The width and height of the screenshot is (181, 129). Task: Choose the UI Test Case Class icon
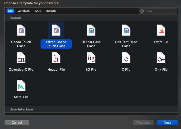pos(91,30)
